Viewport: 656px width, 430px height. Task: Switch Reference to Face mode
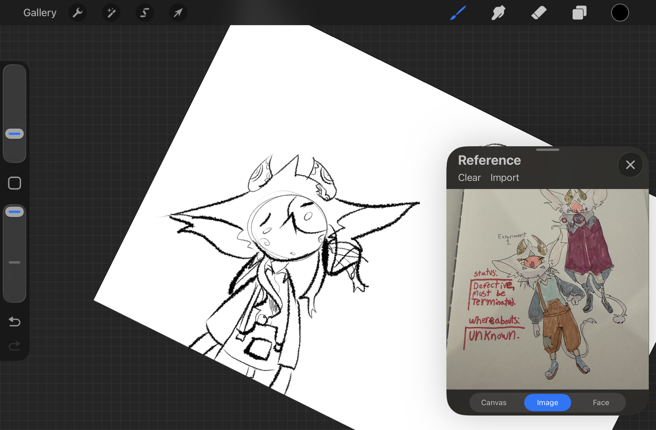tap(601, 402)
